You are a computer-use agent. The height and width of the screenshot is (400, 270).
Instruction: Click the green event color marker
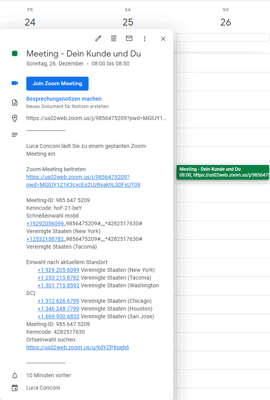point(15,53)
